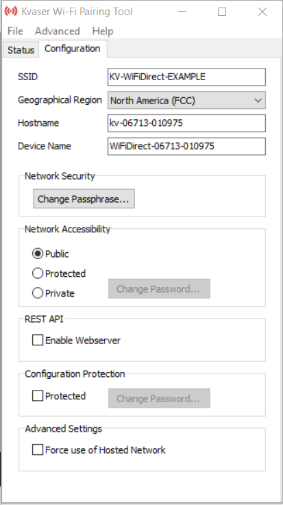Click the Kvaser app icon in title bar

click(11, 12)
